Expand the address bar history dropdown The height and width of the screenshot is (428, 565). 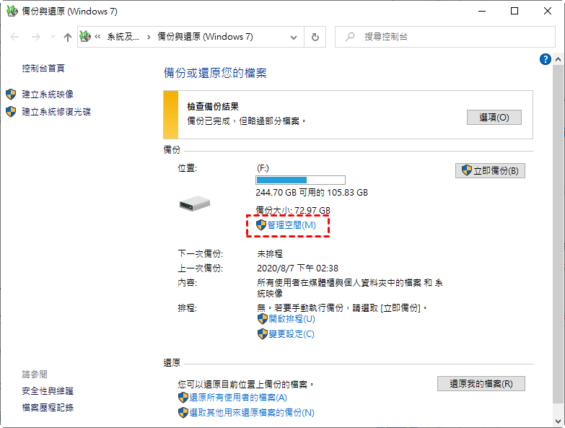click(x=294, y=37)
